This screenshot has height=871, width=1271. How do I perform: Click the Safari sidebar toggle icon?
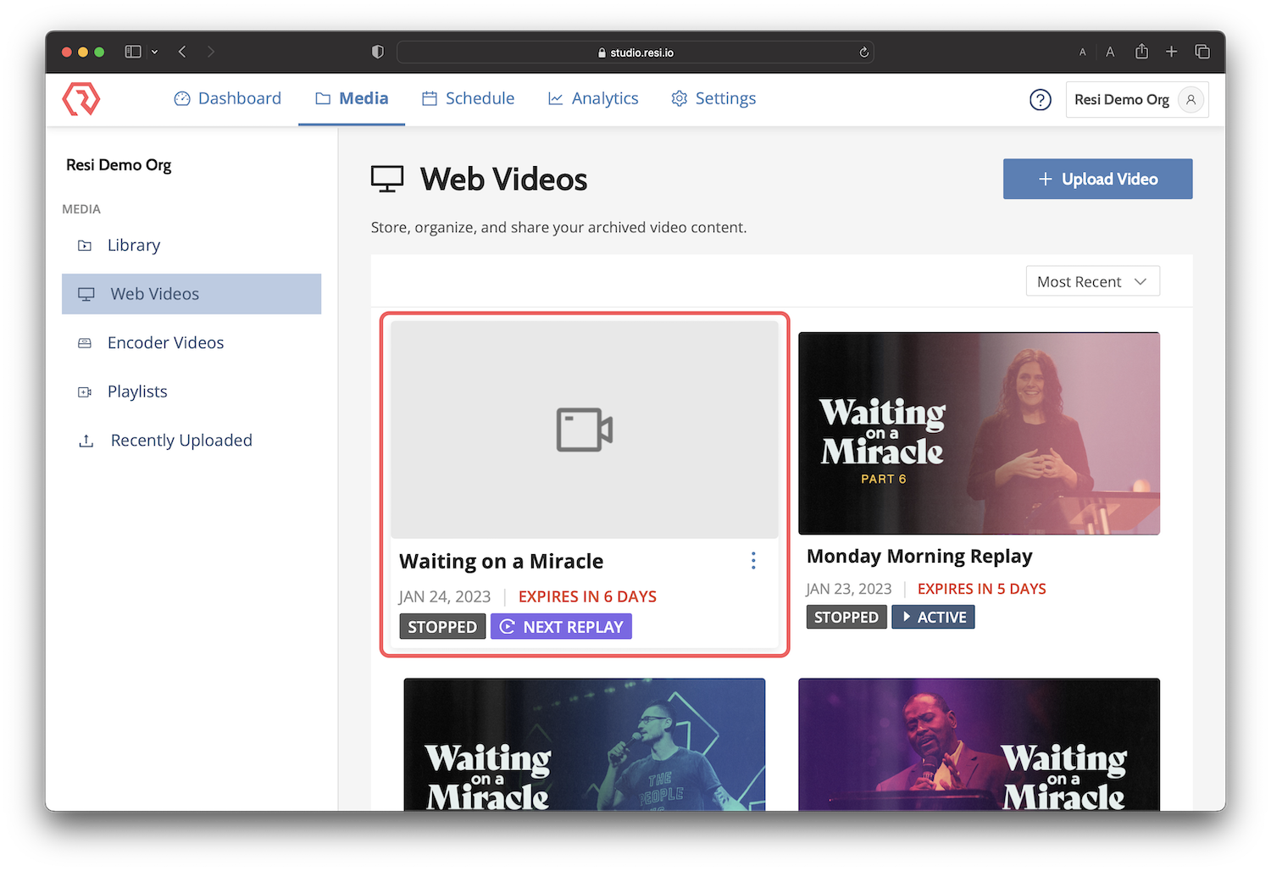(x=133, y=52)
